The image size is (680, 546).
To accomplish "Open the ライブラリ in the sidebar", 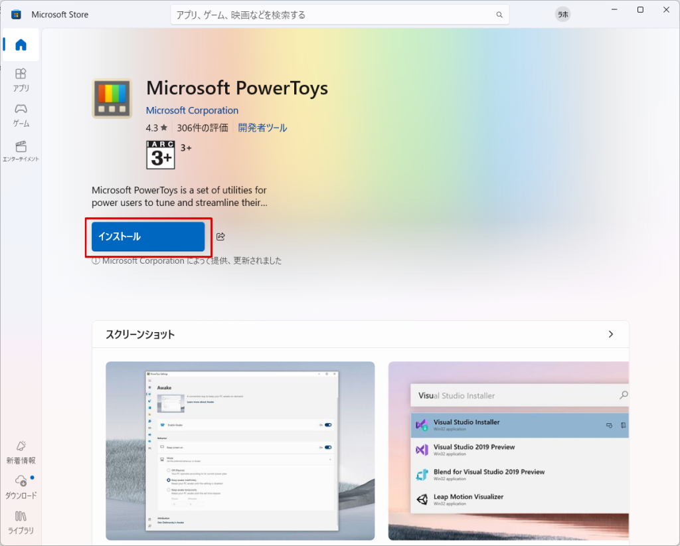I will tap(21, 522).
